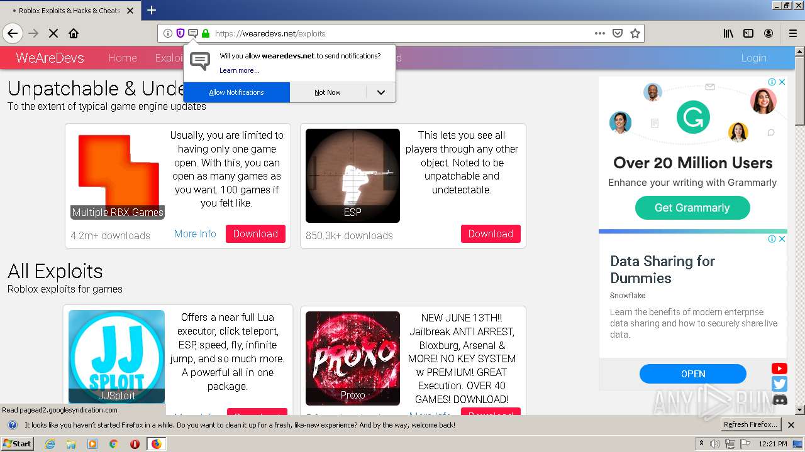Viewport: 805px width, 452px height.
Task: Open Firefox taskbar button
Action: click(156, 444)
